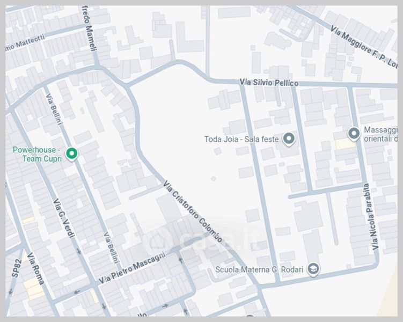Select the Scuola Materna G. Rodari label text
Viewport: 403px width, 322px height.
(x=259, y=269)
